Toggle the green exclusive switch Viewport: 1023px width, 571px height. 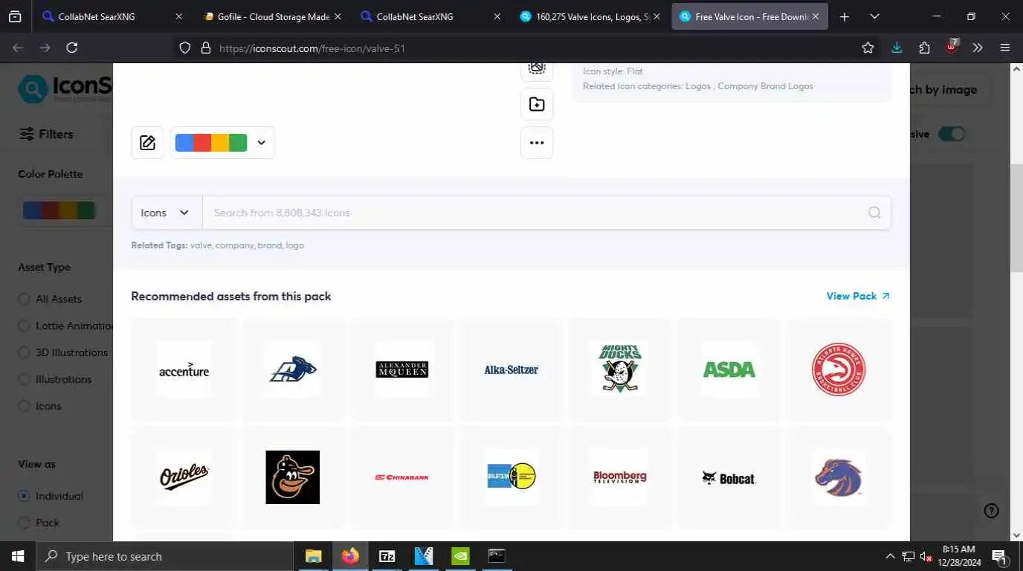click(x=952, y=134)
